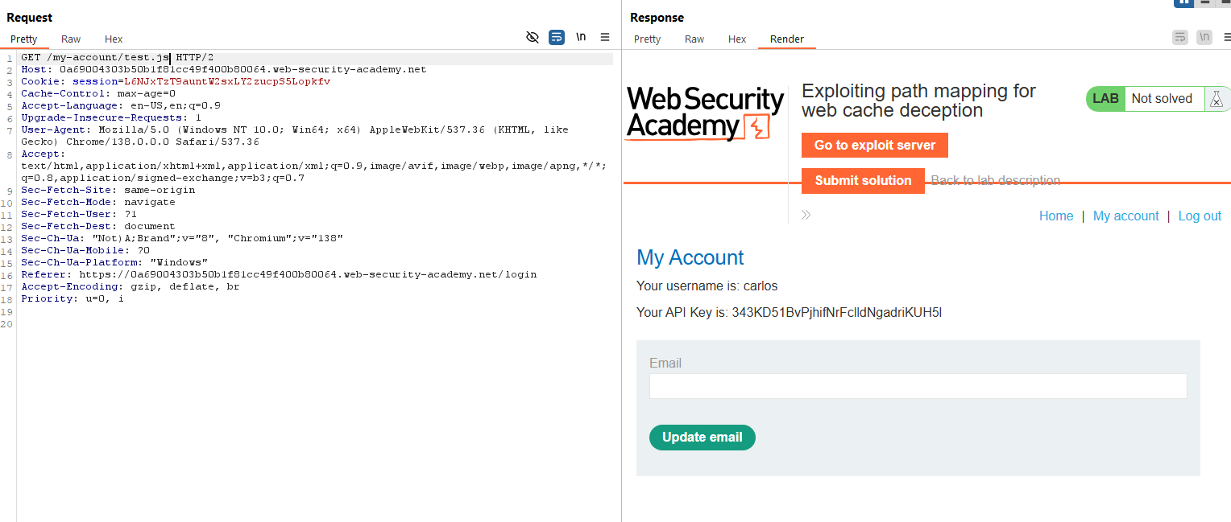
Task: Open Response panel hamburger options menu
Action: (x=1225, y=38)
